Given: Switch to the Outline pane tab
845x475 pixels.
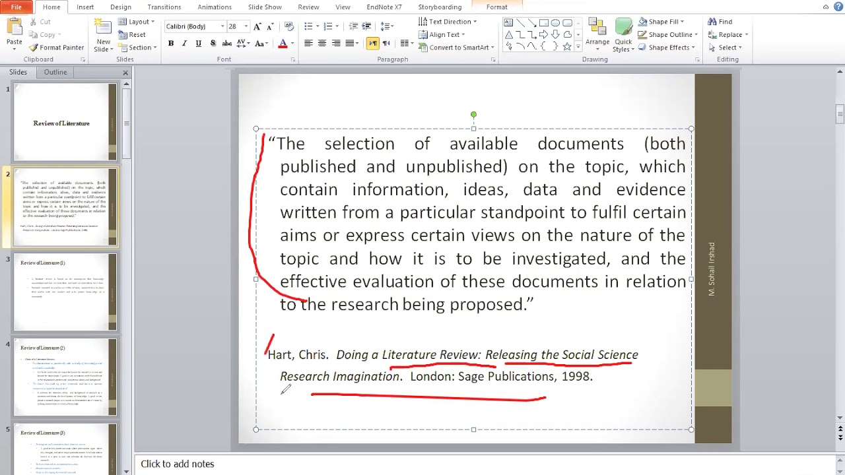Looking at the screenshot, I should click(55, 72).
